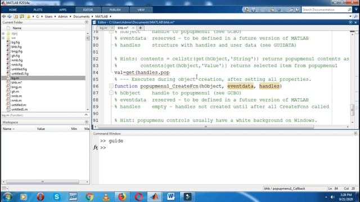The image size is (360, 202).
Task: Click the help icon in quick access toolbar
Action: pos(298,10)
